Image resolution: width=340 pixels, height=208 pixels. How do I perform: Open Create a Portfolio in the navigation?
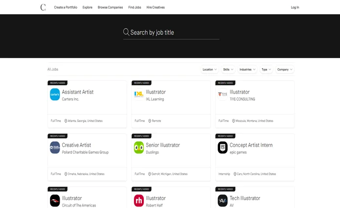(66, 7)
